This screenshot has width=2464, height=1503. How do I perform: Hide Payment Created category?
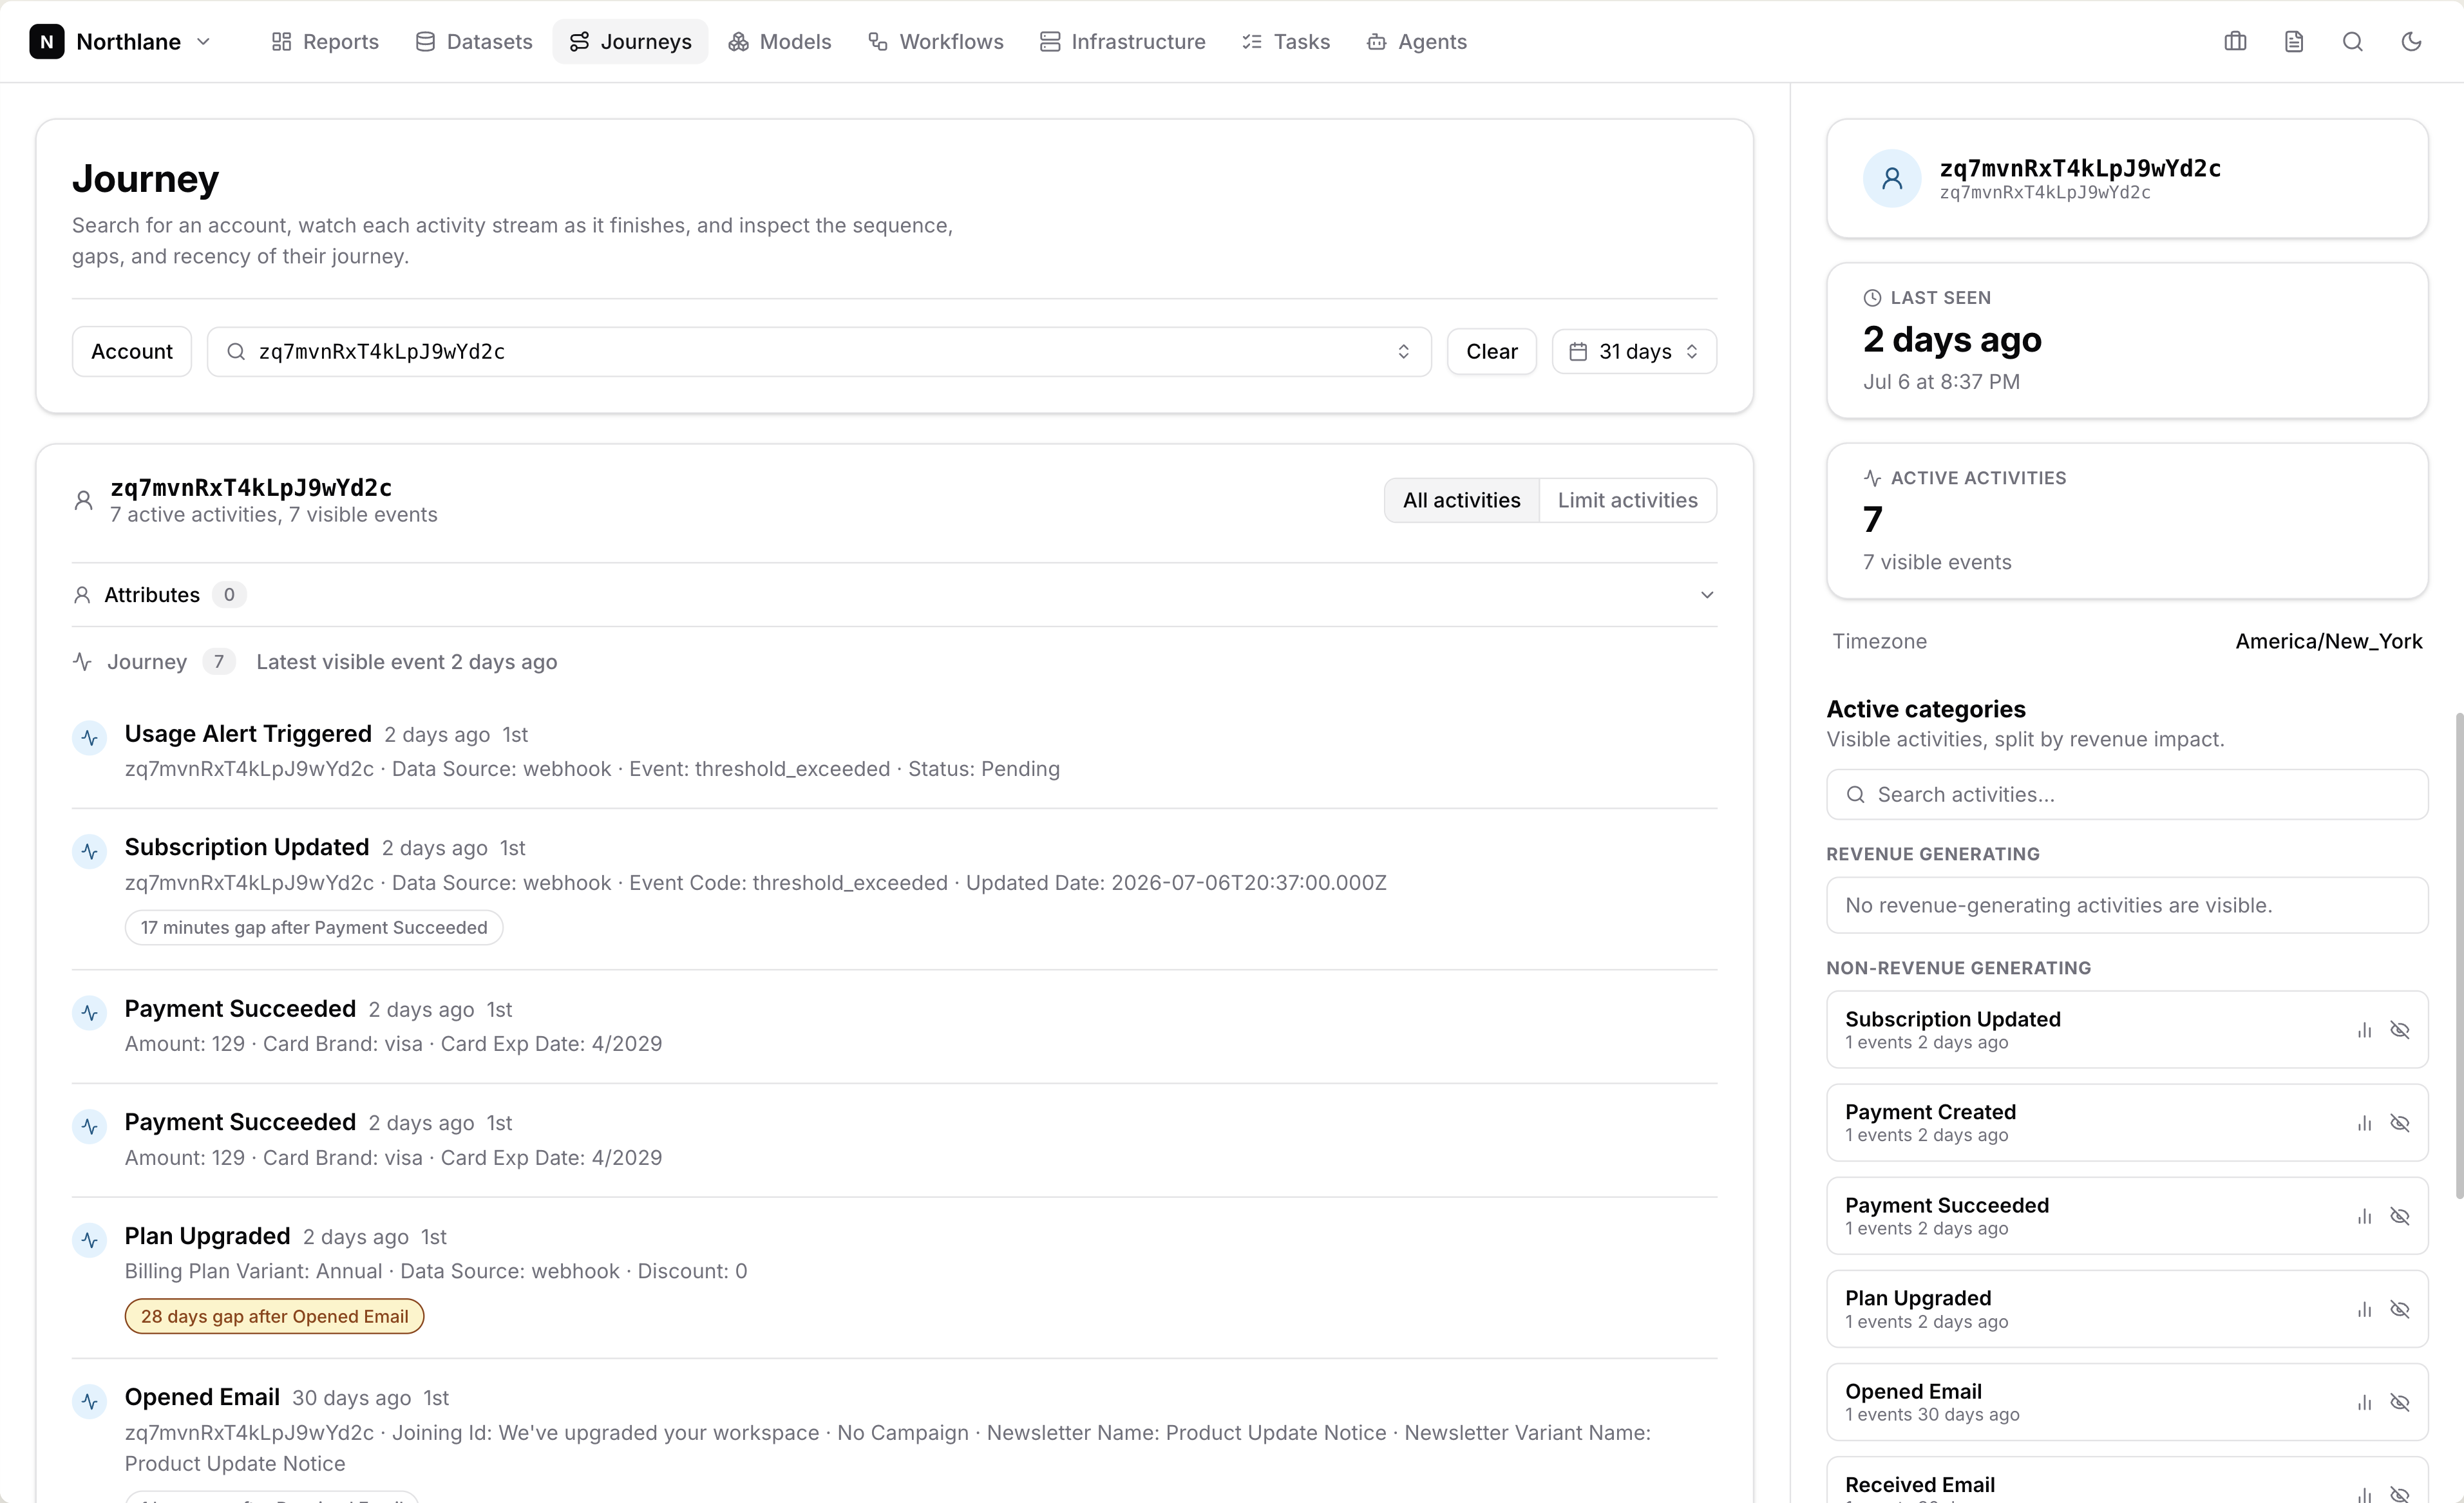pos(2400,1123)
